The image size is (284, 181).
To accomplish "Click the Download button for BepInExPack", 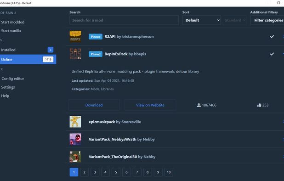I will [x=94, y=105].
